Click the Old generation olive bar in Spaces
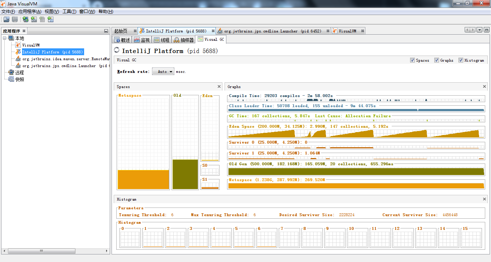 pos(185,174)
